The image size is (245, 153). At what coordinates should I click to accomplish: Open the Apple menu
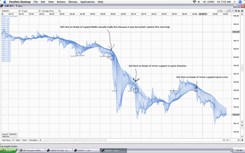tap(5, 2)
